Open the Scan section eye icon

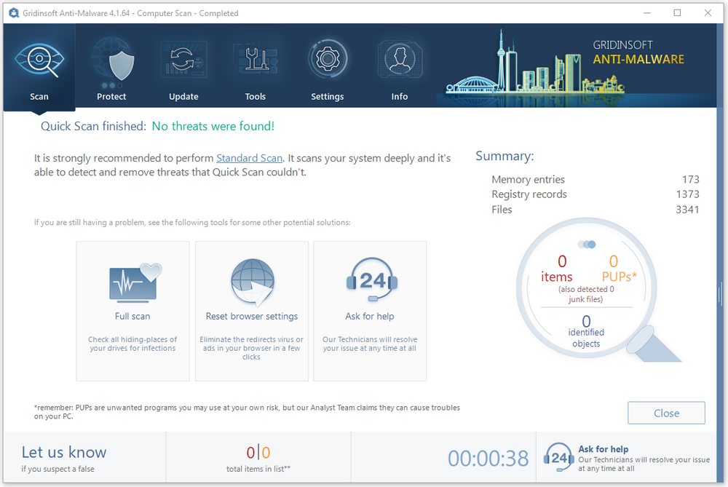[x=39, y=59]
